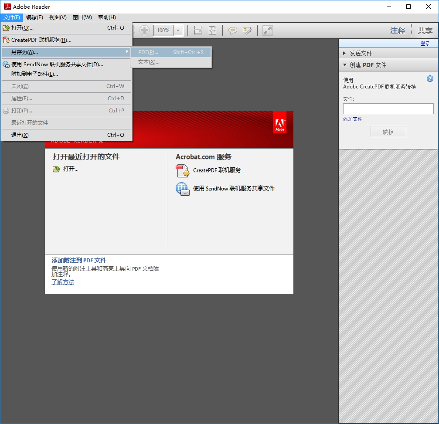This screenshot has width=439, height=424.
Task: Click the SendNow globe and envelope icon
Action: point(183,189)
